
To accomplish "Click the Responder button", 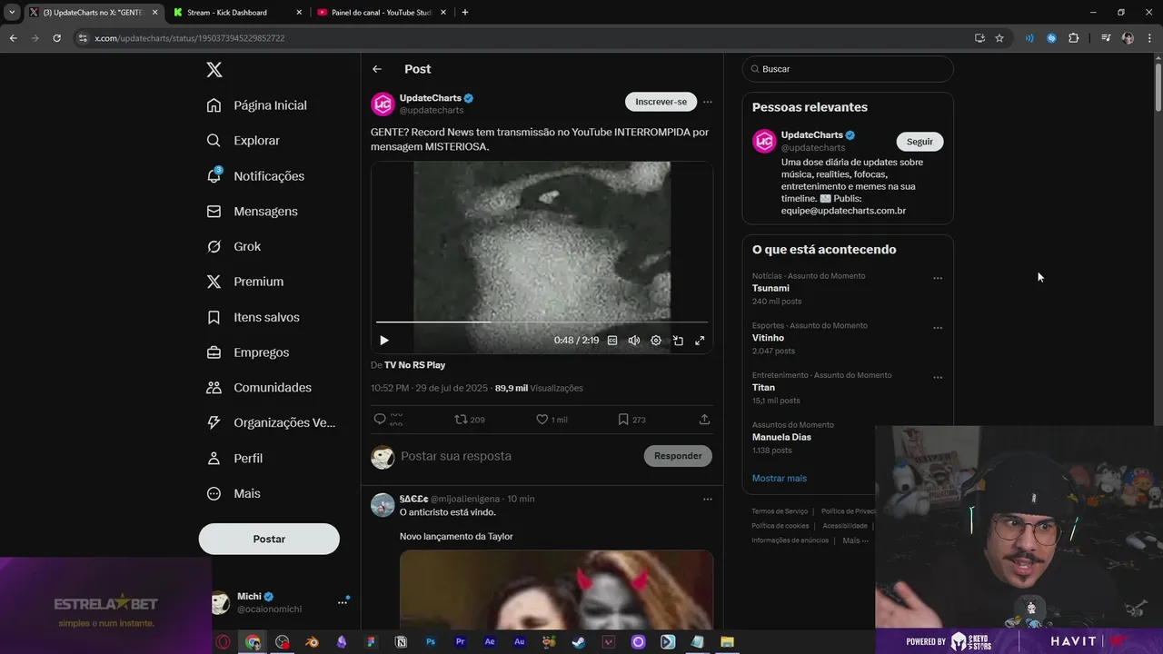I will coord(678,456).
